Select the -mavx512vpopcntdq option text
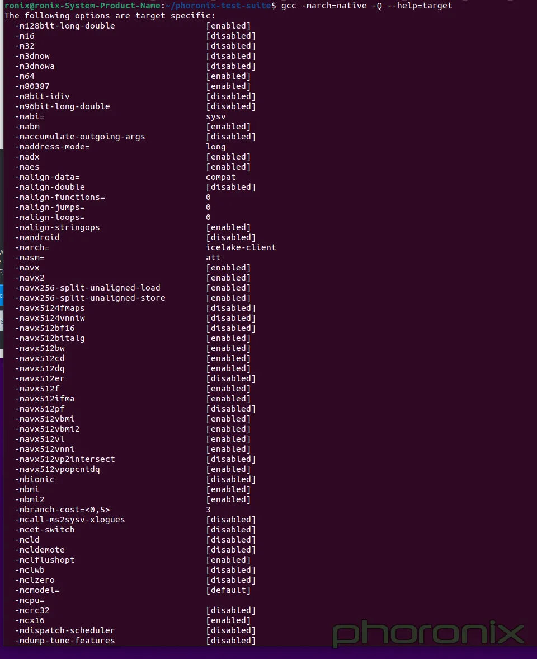This screenshot has height=659, width=537. click(57, 469)
